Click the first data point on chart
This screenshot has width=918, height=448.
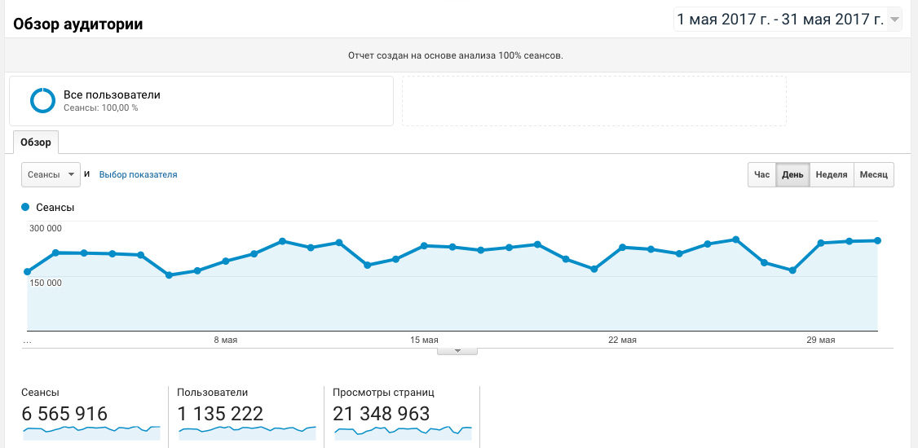[x=28, y=271]
